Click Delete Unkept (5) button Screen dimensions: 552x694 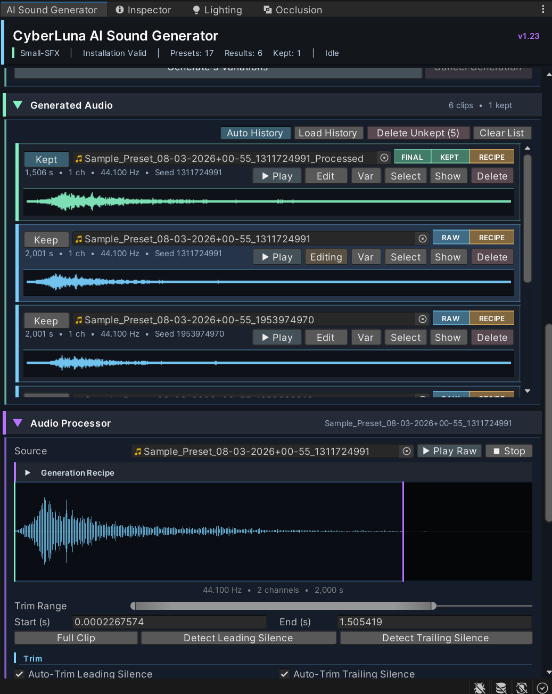tap(418, 133)
